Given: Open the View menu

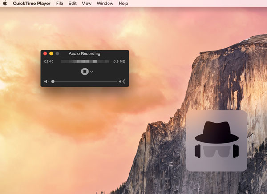Looking at the screenshot, I should 86,4.
